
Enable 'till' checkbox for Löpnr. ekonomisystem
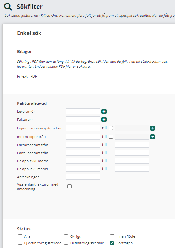(x=111, y=128)
